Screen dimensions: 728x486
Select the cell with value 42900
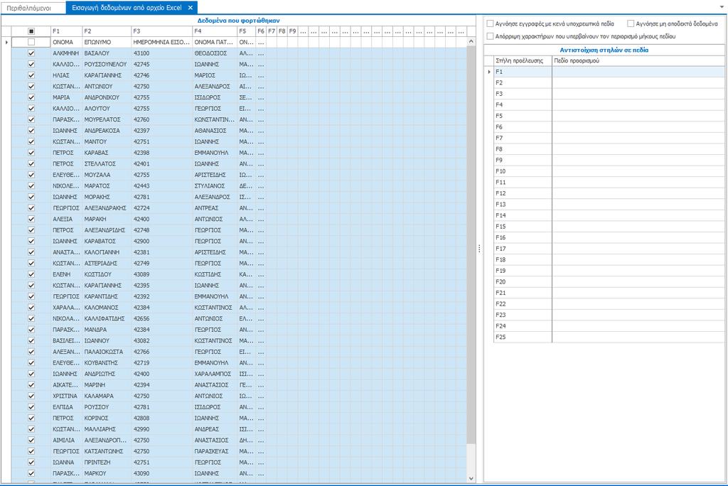tap(162, 242)
